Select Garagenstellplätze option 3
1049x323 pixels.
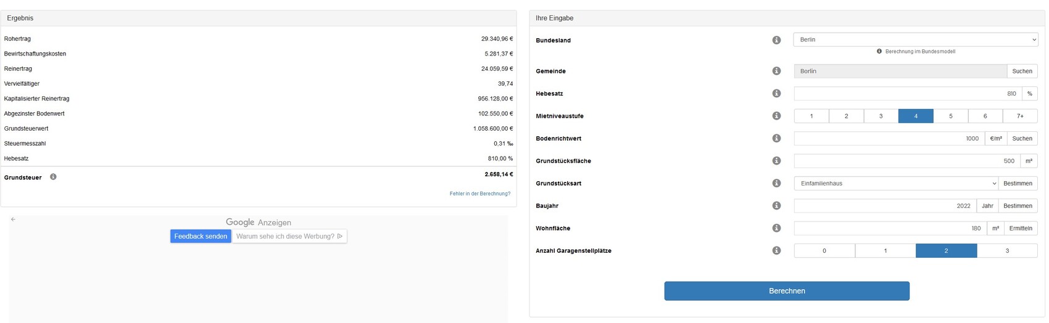coord(1006,251)
